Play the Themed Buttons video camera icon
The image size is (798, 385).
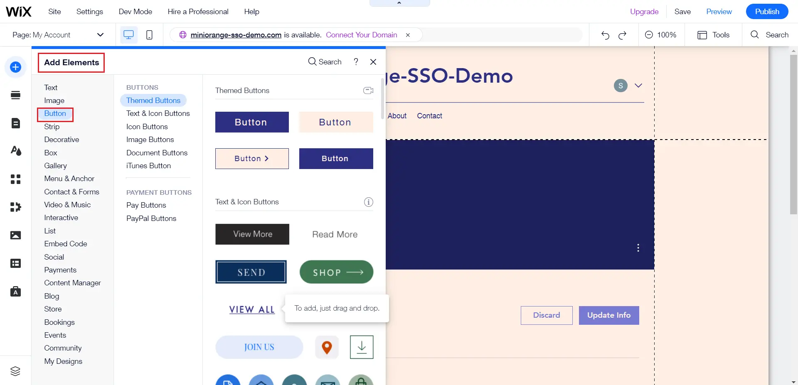[x=367, y=91]
